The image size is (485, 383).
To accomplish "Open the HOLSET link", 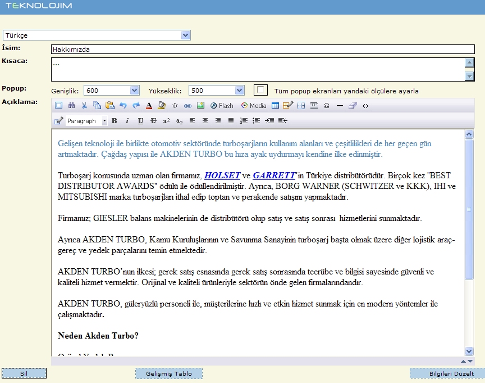I will click(x=222, y=175).
